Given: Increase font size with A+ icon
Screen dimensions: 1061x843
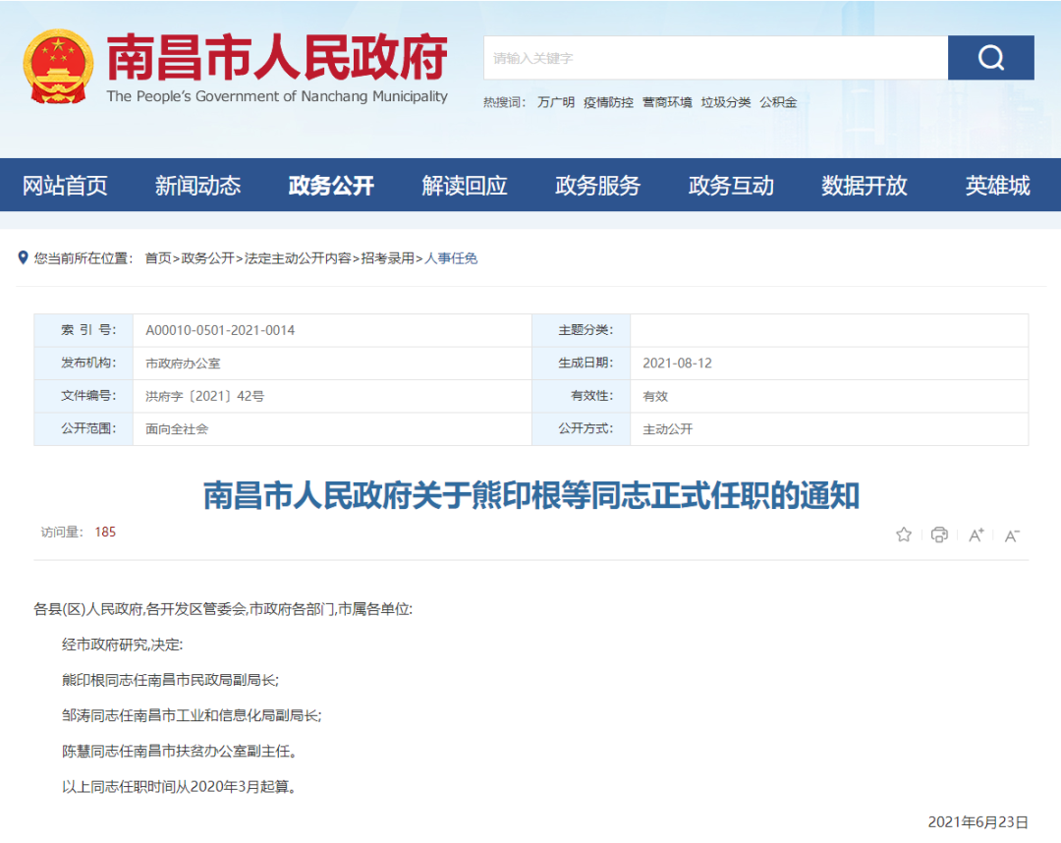Looking at the screenshot, I should click(976, 535).
